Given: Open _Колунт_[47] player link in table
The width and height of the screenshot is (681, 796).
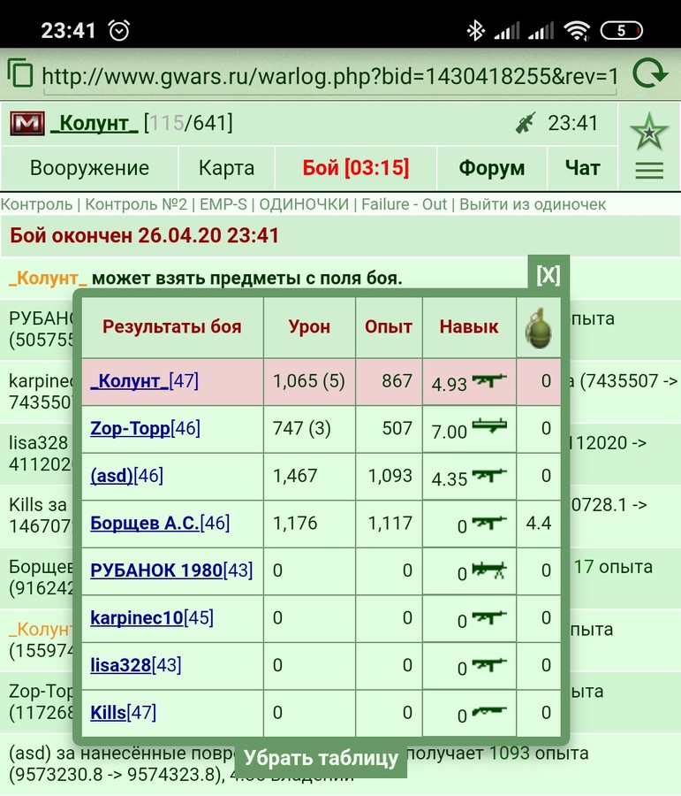Looking at the screenshot, I should pyautogui.click(x=145, y=380).
